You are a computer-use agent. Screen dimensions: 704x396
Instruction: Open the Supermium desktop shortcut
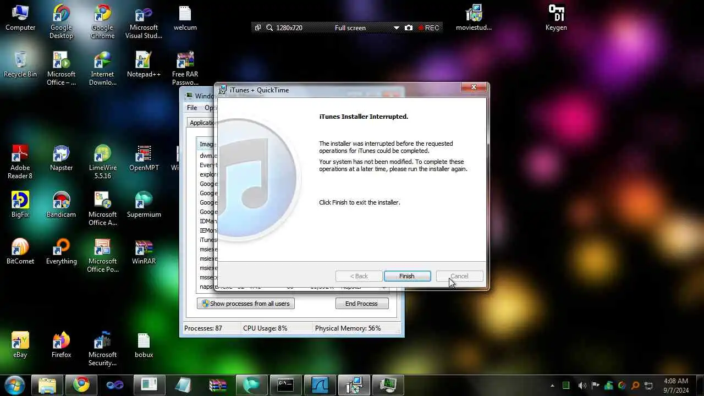click(x=144, y=205)
